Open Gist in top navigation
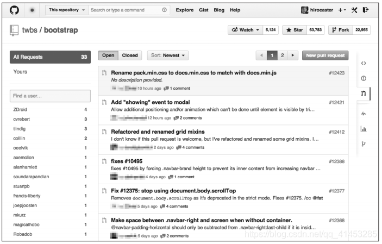Screen dimensions: 382x244 tap(204, 10)
